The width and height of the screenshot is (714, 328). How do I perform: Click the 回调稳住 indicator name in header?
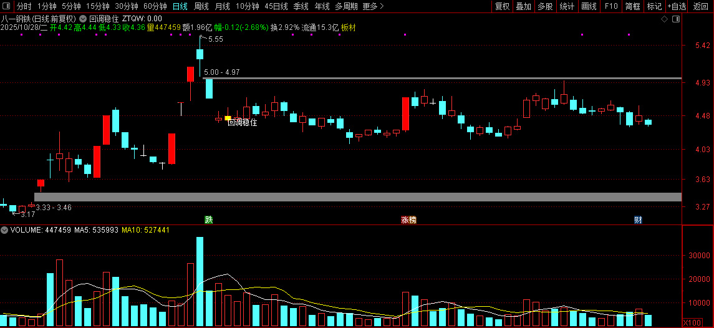(104, 19)
